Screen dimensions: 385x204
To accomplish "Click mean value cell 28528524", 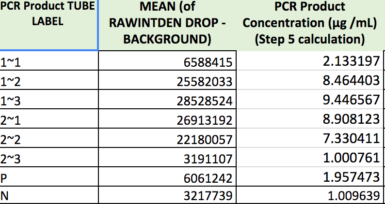I will pyautogui.click(x=168, y=101).
